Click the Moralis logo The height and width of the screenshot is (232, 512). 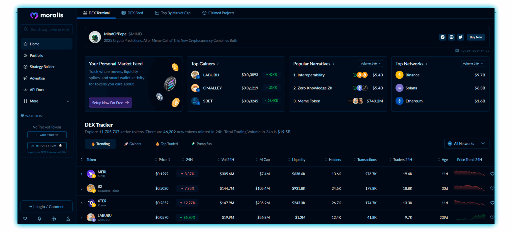pos(46,15)
